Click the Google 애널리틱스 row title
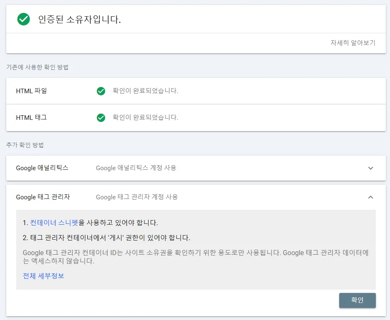The image size is (390, 320). [x=42, y=168]
